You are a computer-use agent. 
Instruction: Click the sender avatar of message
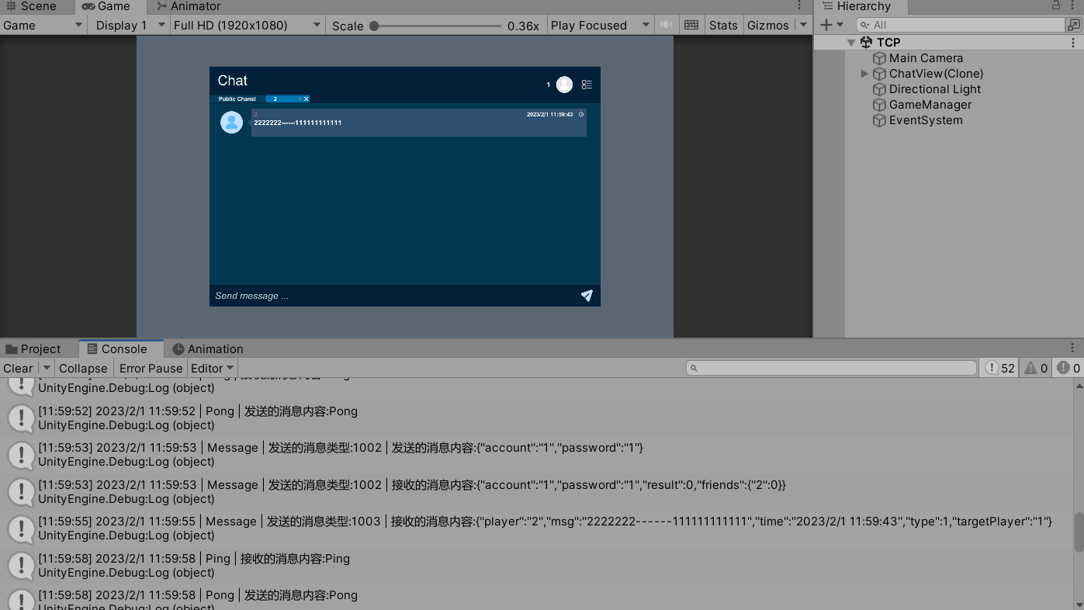click(231, 123)
